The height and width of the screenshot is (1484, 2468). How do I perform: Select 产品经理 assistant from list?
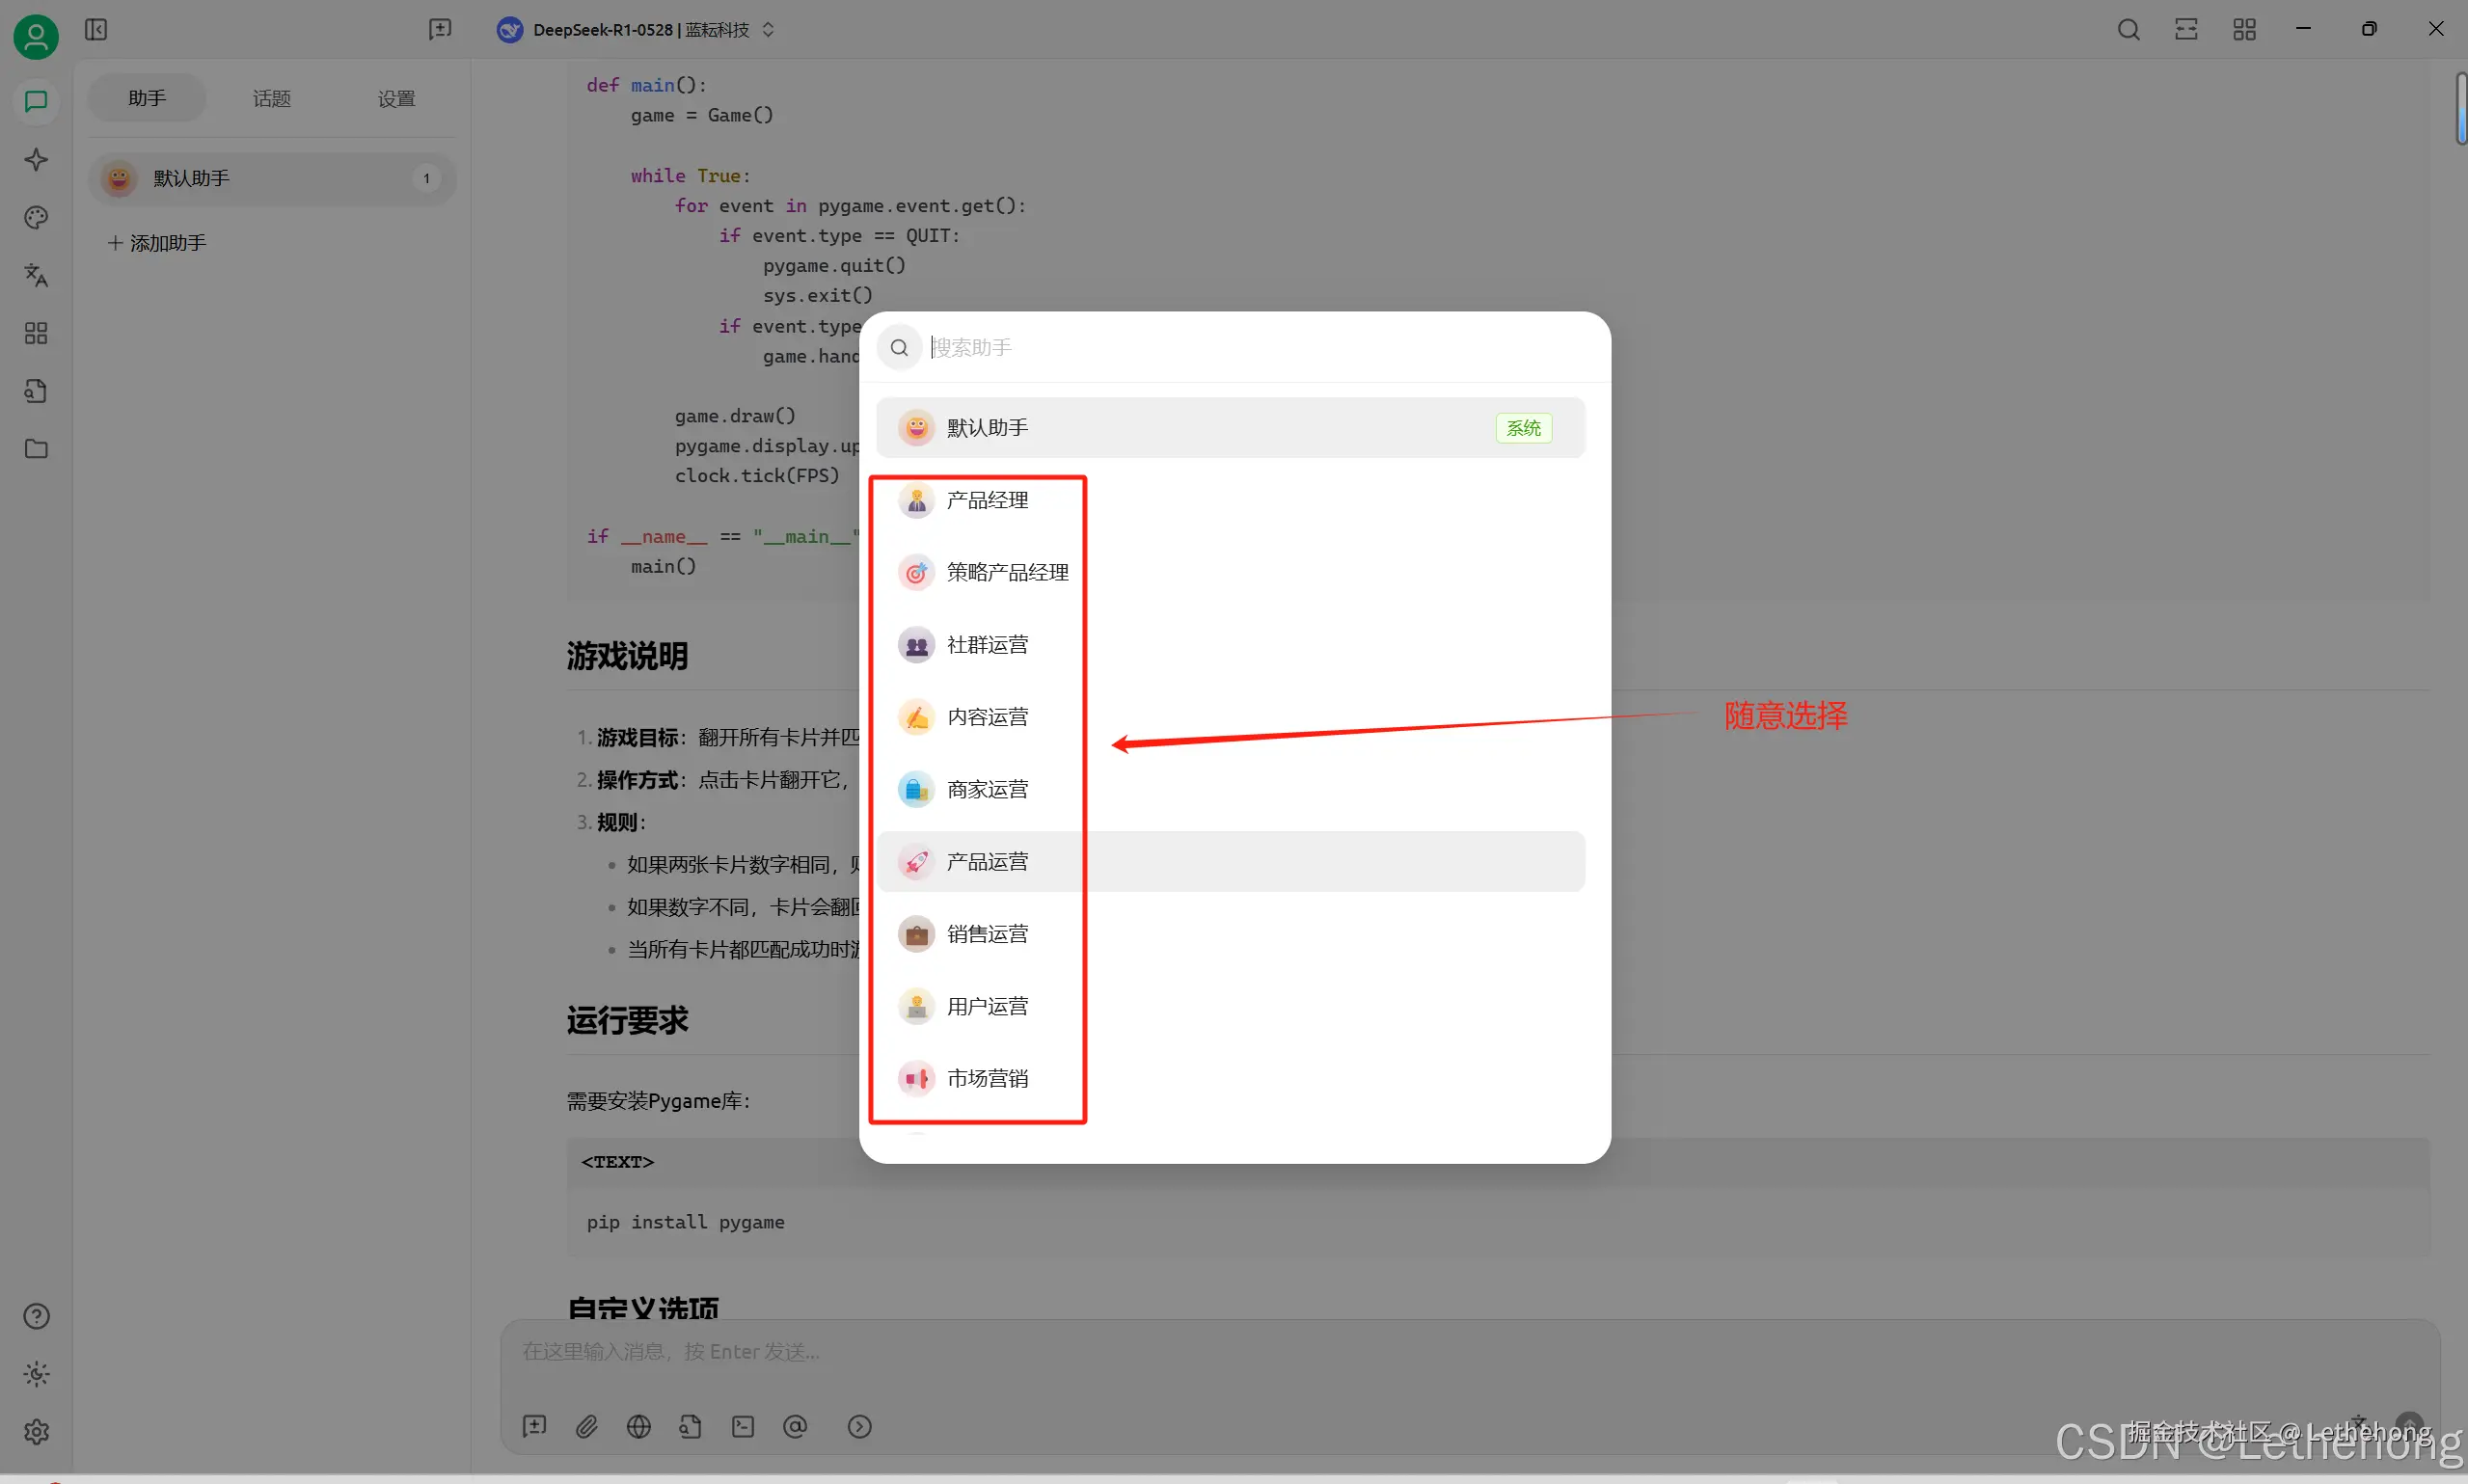986,500
